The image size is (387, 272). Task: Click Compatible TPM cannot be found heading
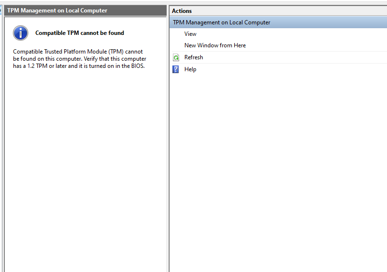[80, 33]
